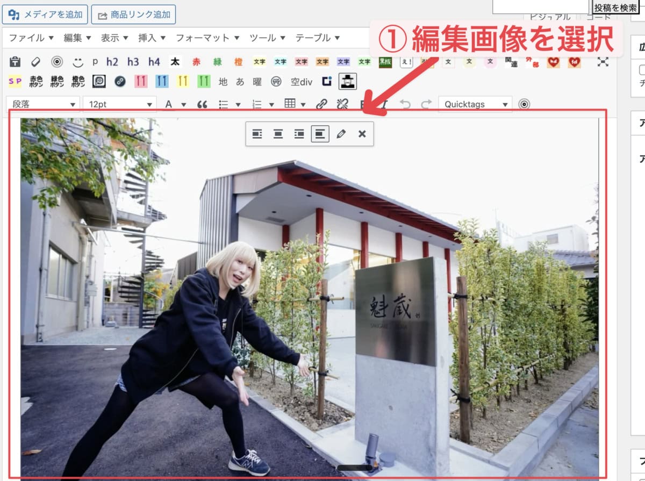Click the red 赤 text color button
This screenshot has width=645, height=481.
pyautogui.click(x=196, y=62)
